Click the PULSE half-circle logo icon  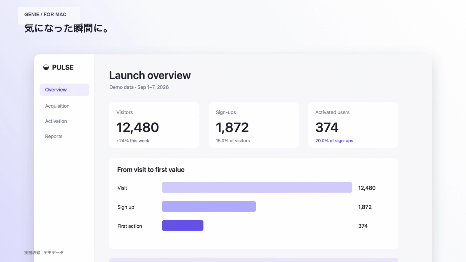46,67
